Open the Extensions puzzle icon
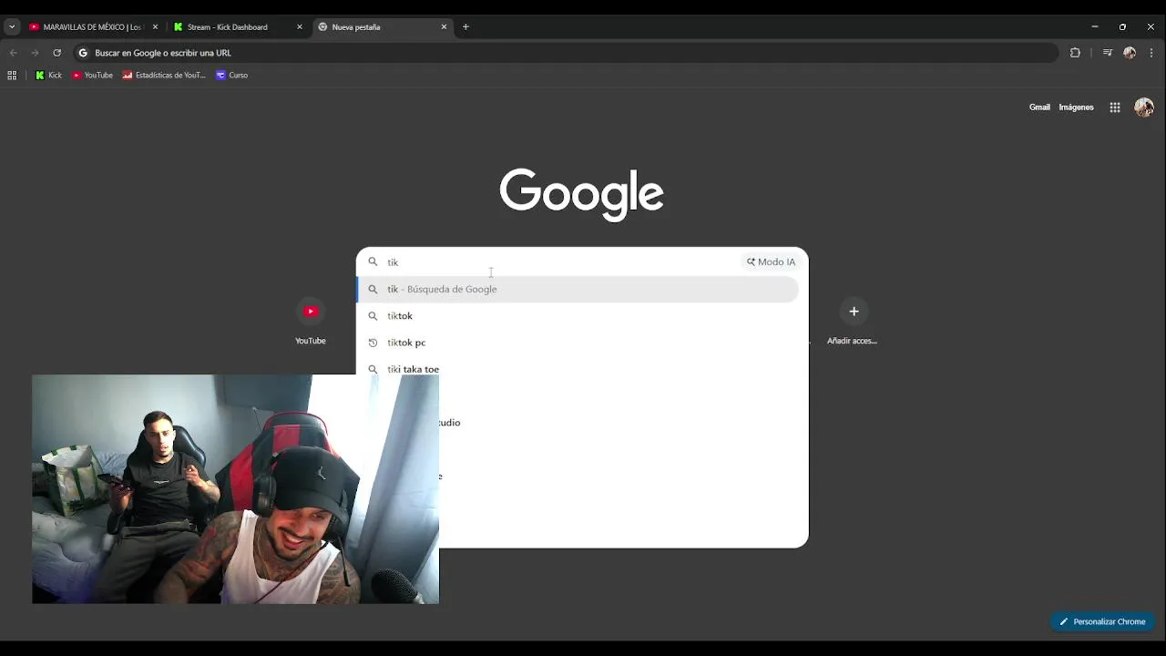This screenshot has width=1166, height=656. click(x=1075, y=53)
